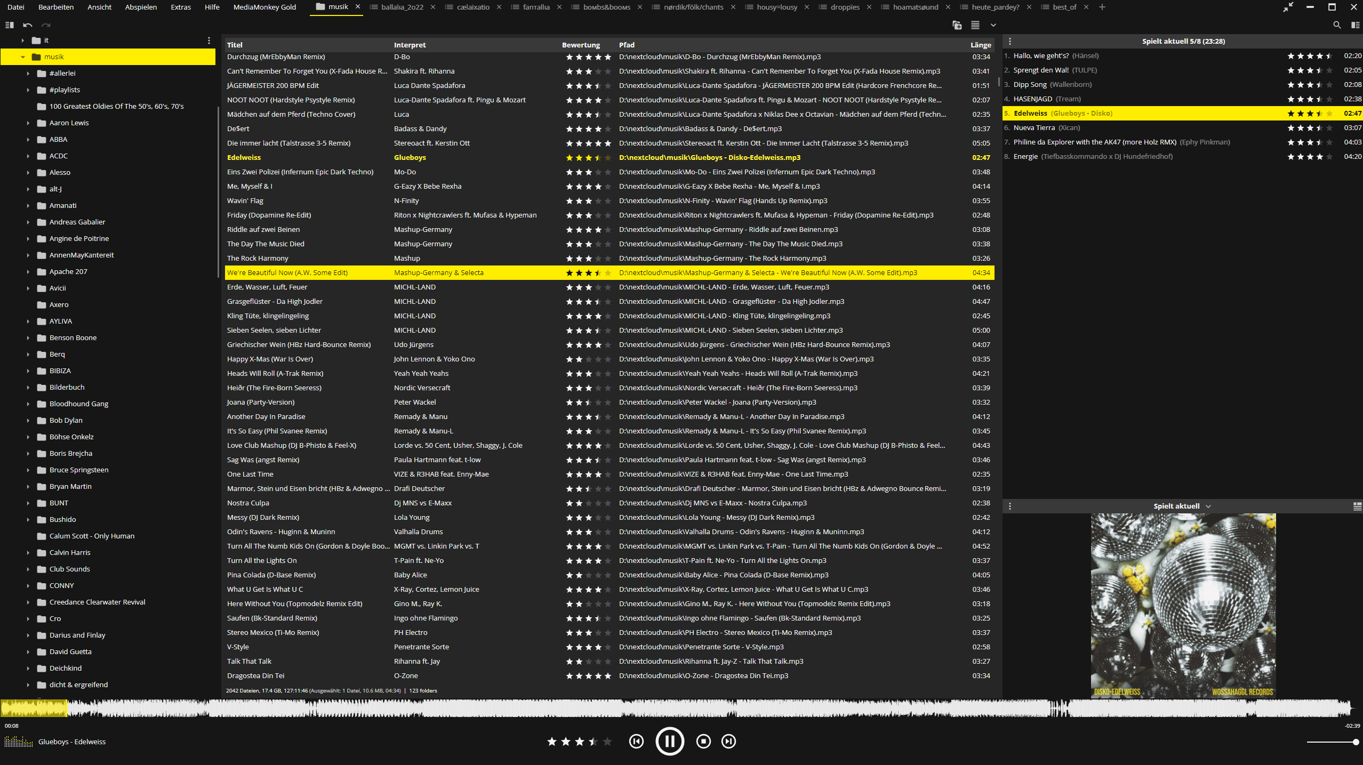The height and width of the screenshot is (765, 1363).
Task: Expand the Calvin Harris folder
Action: click(28, 553)
